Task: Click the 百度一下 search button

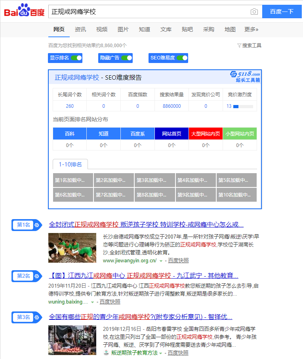Action: pos(282,11)
